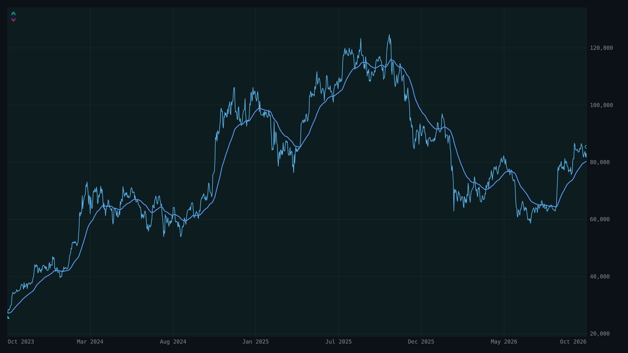Screen dimensions: 628x353
Task: Click the 120,000 price axis label
Action: pyautogui.click(x=601, y=48)
